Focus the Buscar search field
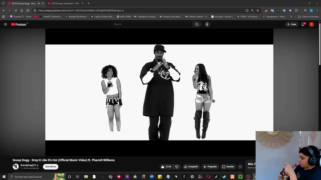The height and width of the screenshot is (180, 321). [x=152, y=24]
